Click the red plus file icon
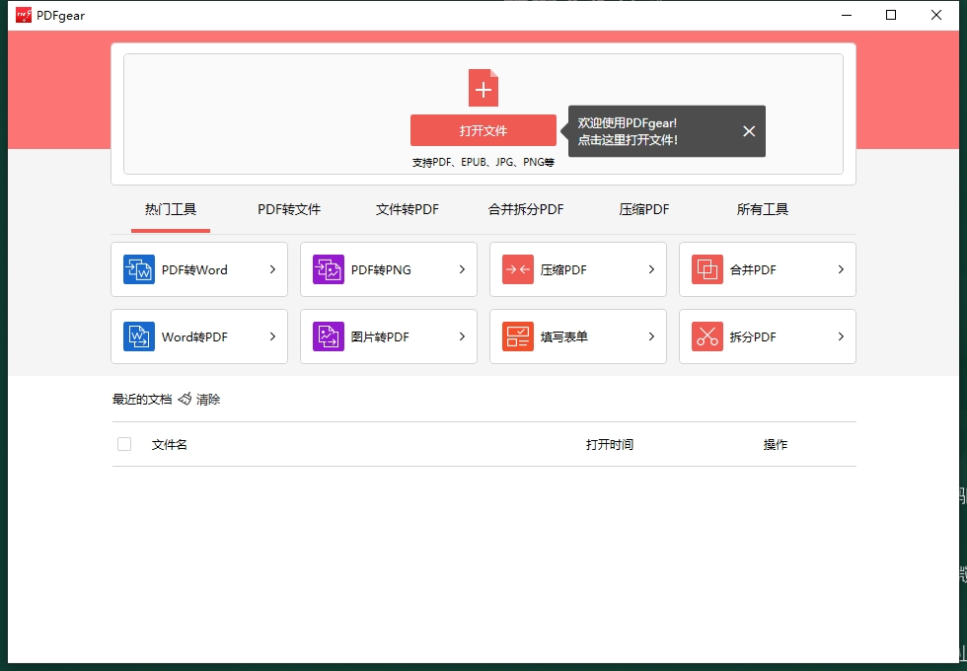This screenshot has width=967, height=671. (483, 88)
